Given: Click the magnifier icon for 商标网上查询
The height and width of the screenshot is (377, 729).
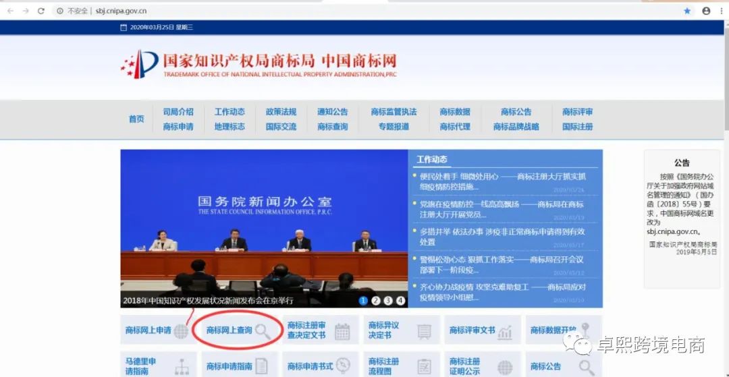Looking at the screenshot, I should (x=263, y=331).
